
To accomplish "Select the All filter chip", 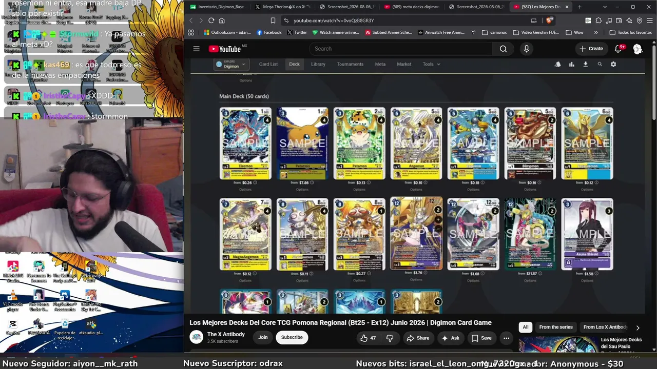I will point(525,327).
